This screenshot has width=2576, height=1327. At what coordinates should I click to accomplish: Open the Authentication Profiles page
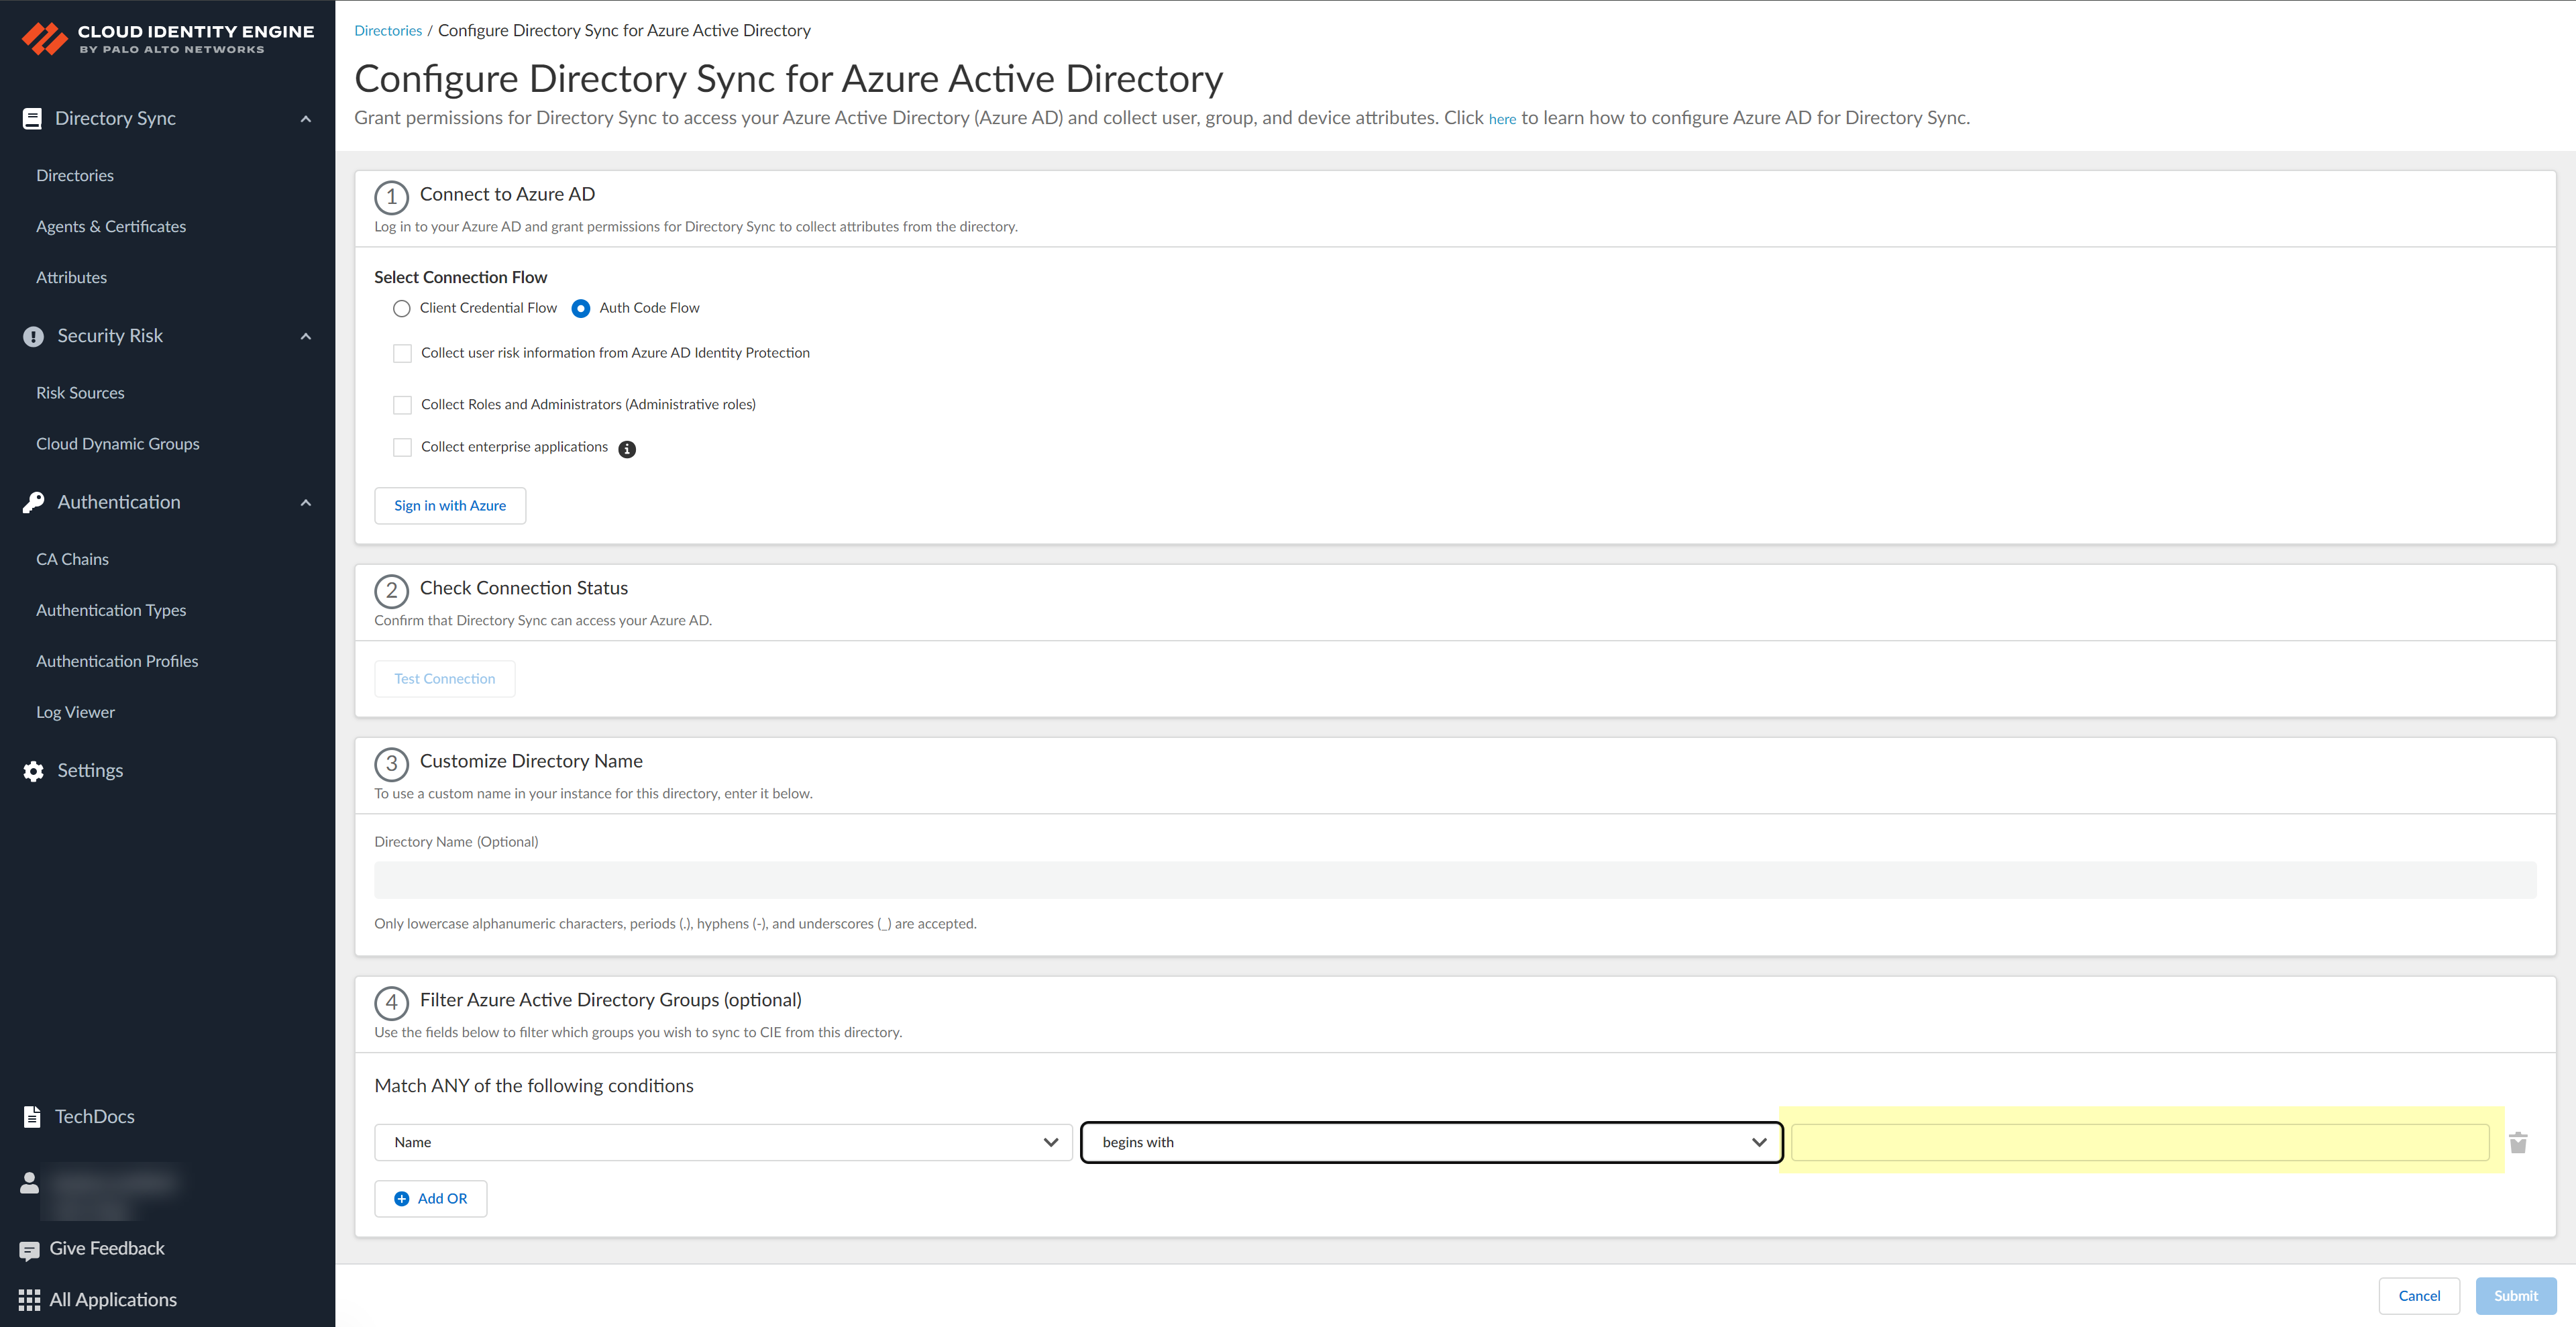[x=117, y=660]
